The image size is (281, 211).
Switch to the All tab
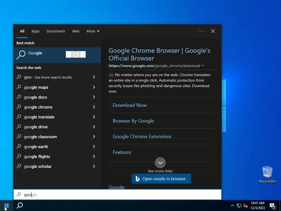[22, 31]
